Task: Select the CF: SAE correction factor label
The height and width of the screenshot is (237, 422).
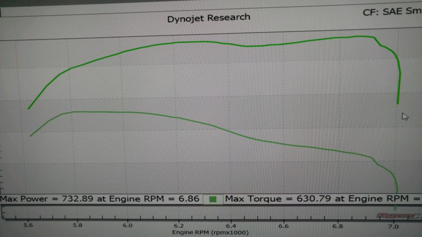Action: (x=392, y=12)
